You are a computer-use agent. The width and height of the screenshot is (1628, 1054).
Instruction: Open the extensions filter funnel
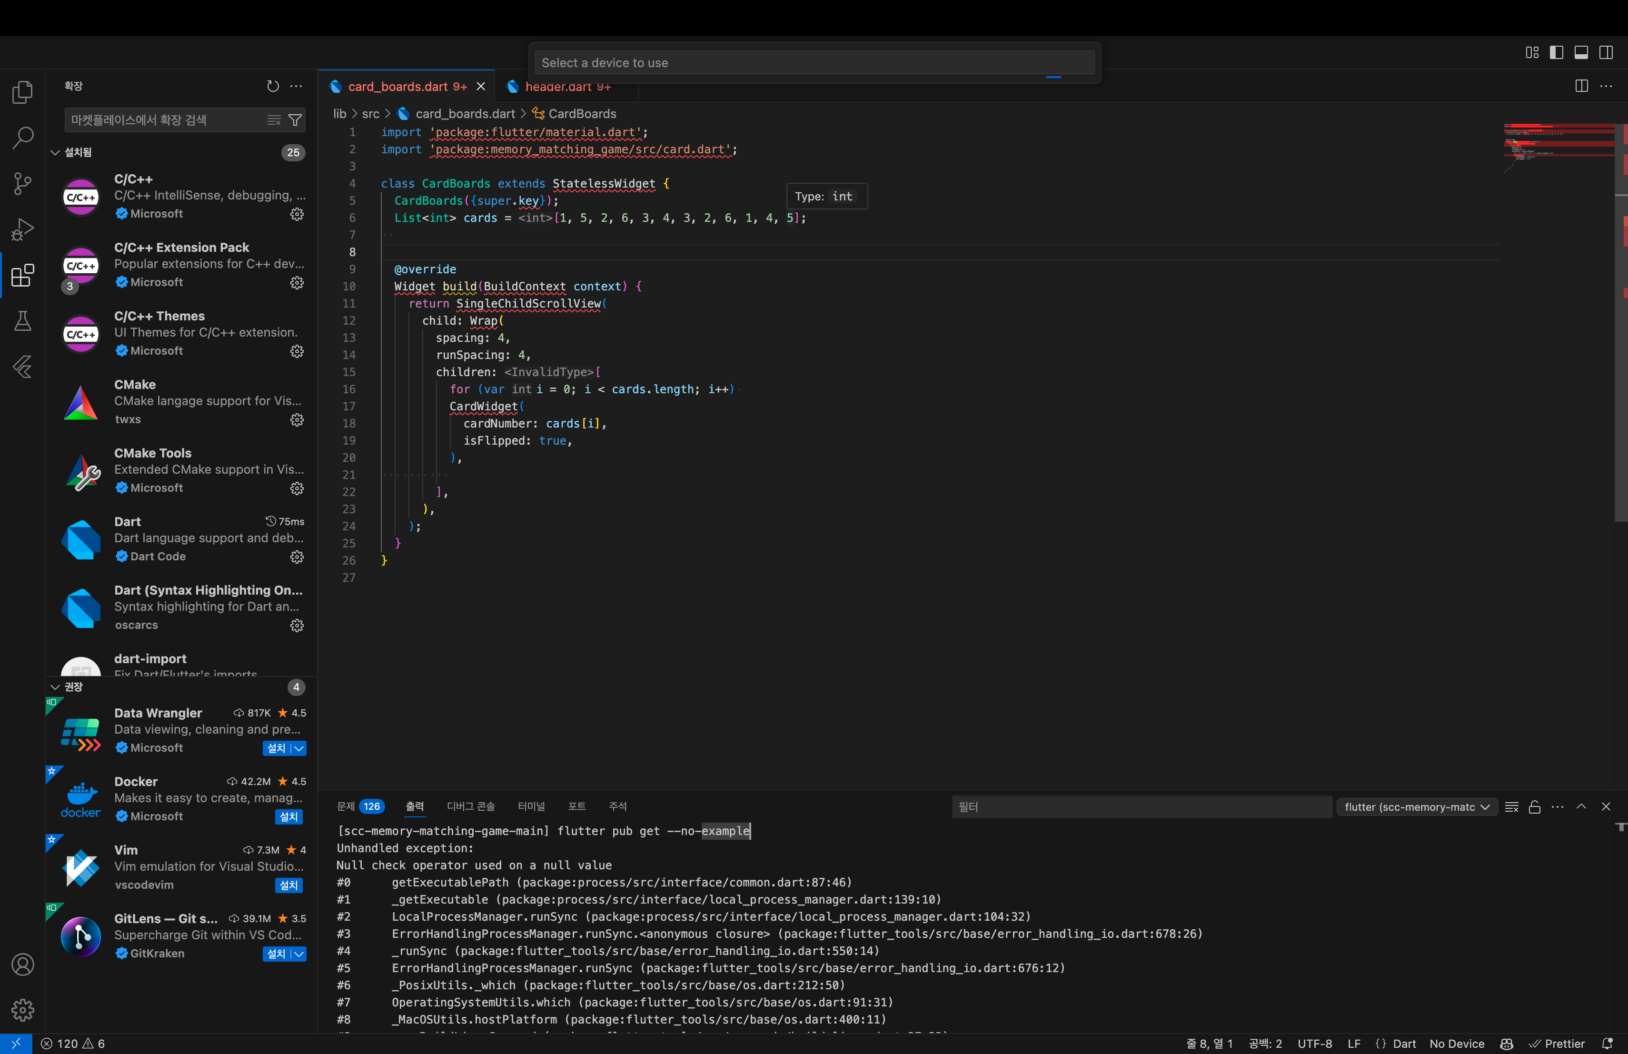pyautogui.click(x=295, y=120)
